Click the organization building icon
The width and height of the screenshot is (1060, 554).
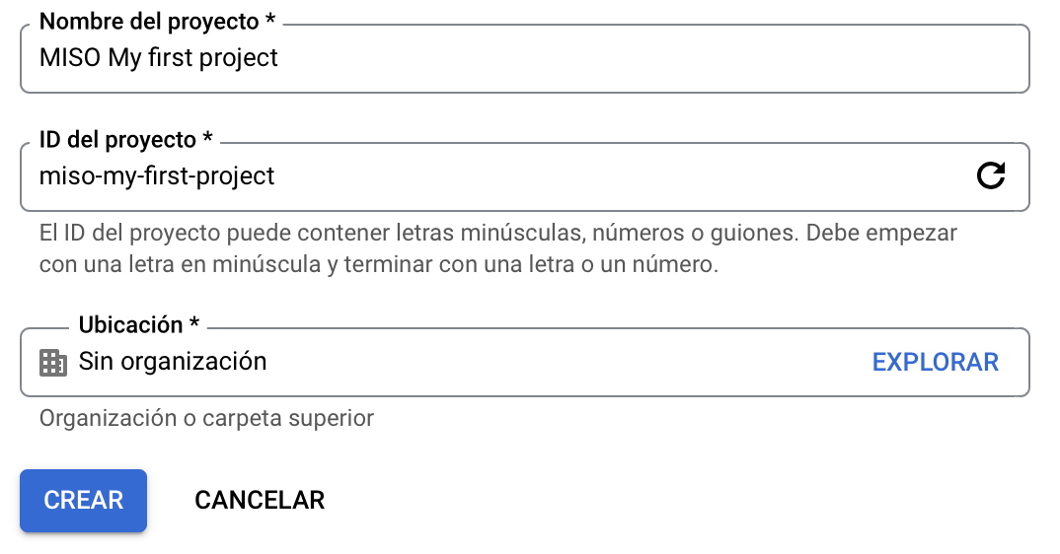(x=52, y=363)
